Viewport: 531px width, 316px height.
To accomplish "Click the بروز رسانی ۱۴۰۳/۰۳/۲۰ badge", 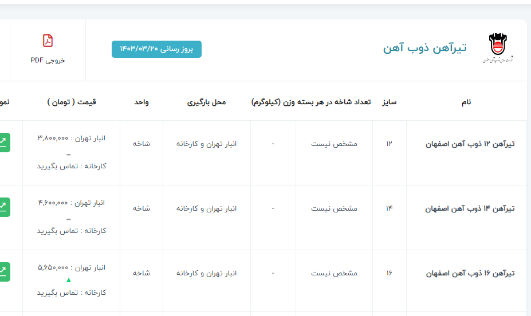I will [156, 49].
